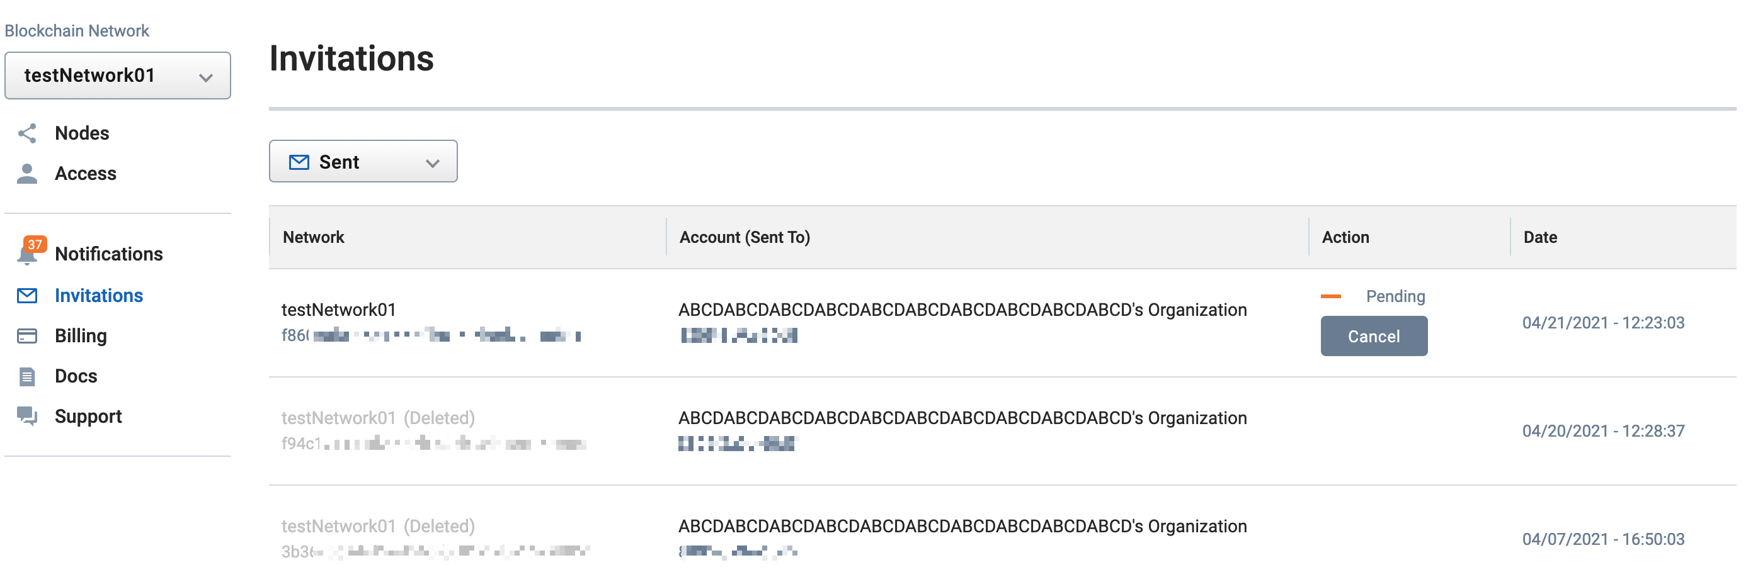Go to the Nodes menu item
Screen dimensions: 1753x582
coord(82,133)
